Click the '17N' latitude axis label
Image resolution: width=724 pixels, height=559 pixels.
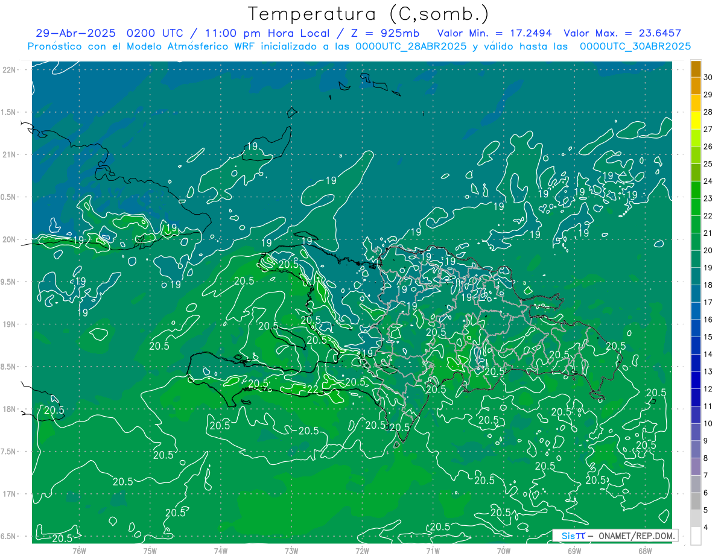click(x=9, y=494)
